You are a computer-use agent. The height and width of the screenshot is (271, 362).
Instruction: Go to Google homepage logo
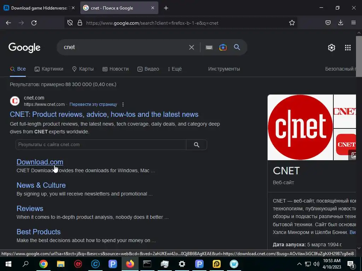tap(24, 48)
